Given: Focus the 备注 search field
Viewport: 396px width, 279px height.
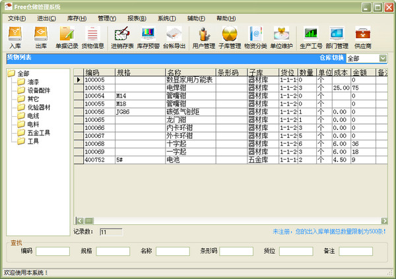Looking at the screenshot, I should pos(356,251).
